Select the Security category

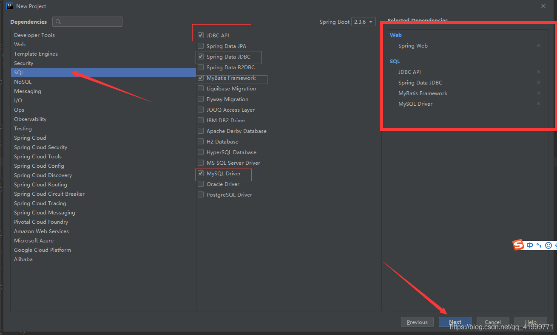pyautogui.click(x=103, y=63)
